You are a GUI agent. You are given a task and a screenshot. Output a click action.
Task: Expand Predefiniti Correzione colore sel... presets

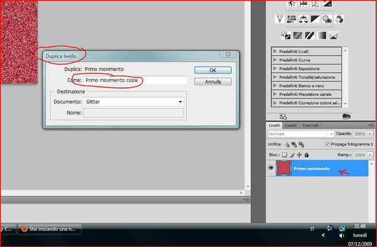[x=275, y=103]
